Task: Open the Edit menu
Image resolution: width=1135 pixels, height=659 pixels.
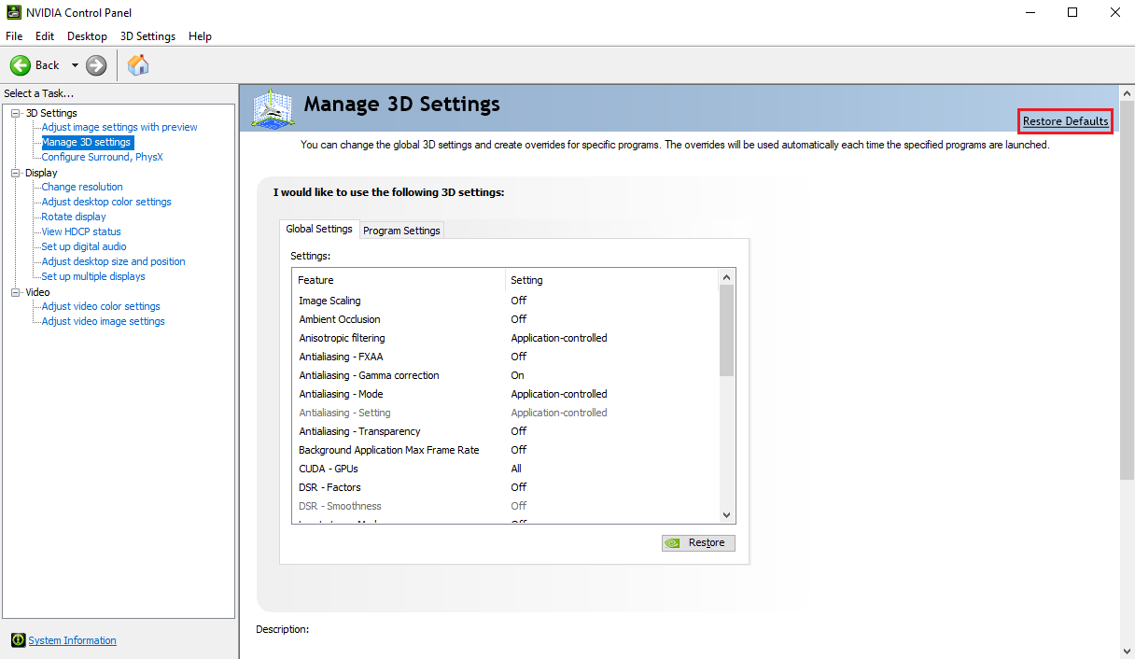Action: [45, 36]
